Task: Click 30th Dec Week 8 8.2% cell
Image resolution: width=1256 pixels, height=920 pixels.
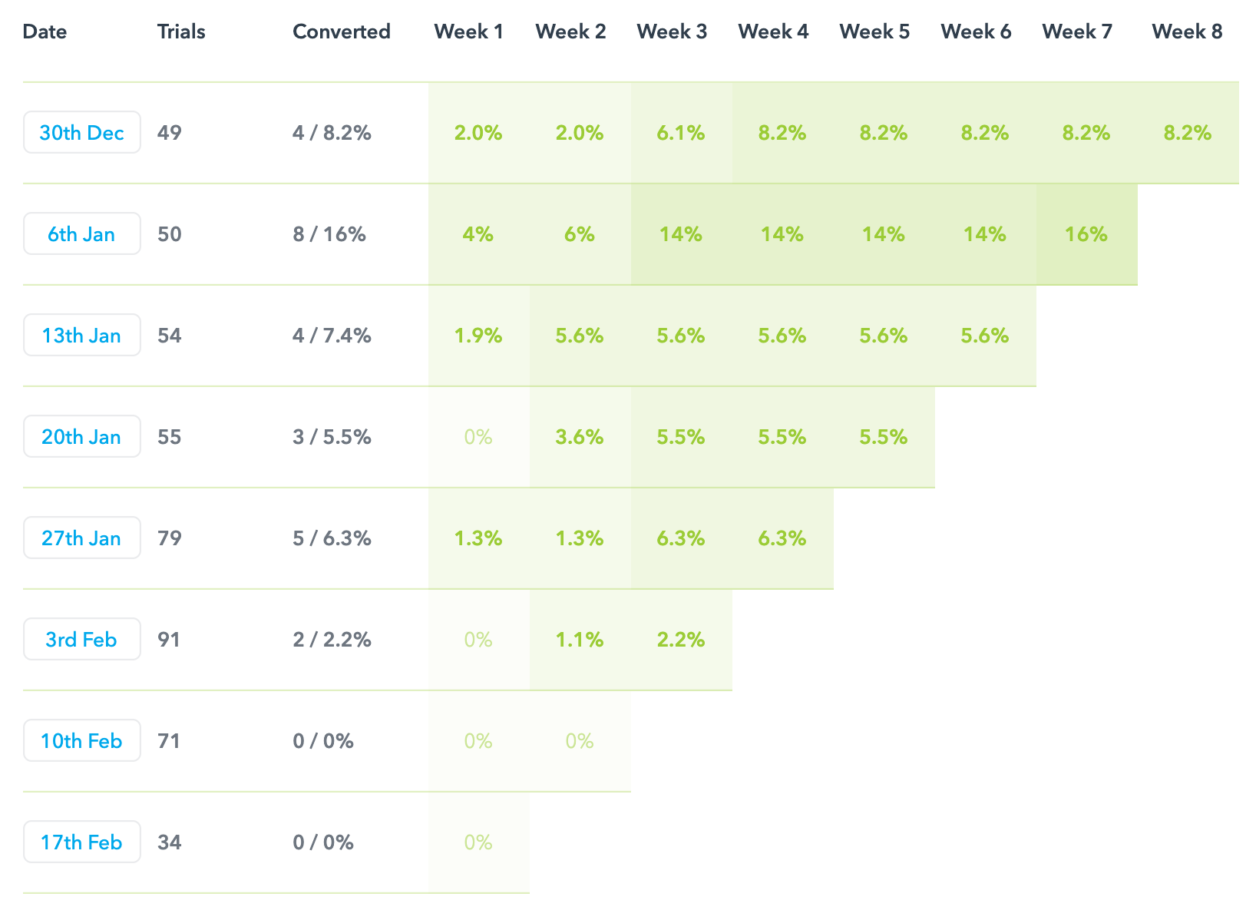Action: [x=1188, y=133]
